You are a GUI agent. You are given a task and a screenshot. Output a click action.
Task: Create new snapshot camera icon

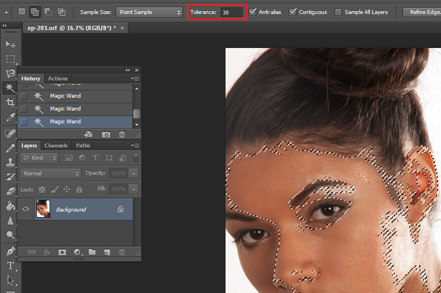(x=106, y=135)
